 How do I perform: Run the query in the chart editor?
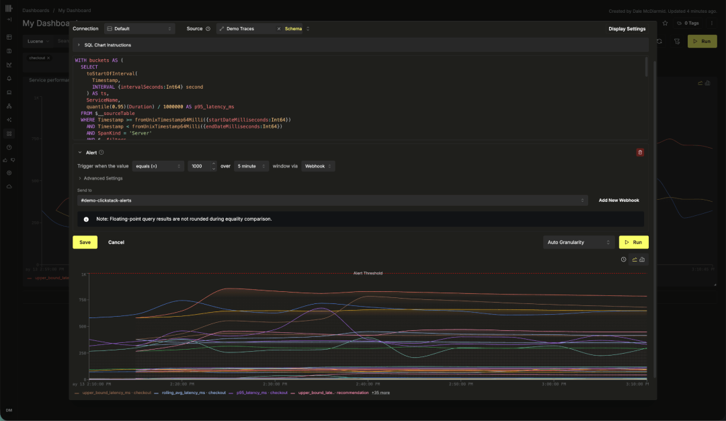pyautogui.click(x=633, y=242)
